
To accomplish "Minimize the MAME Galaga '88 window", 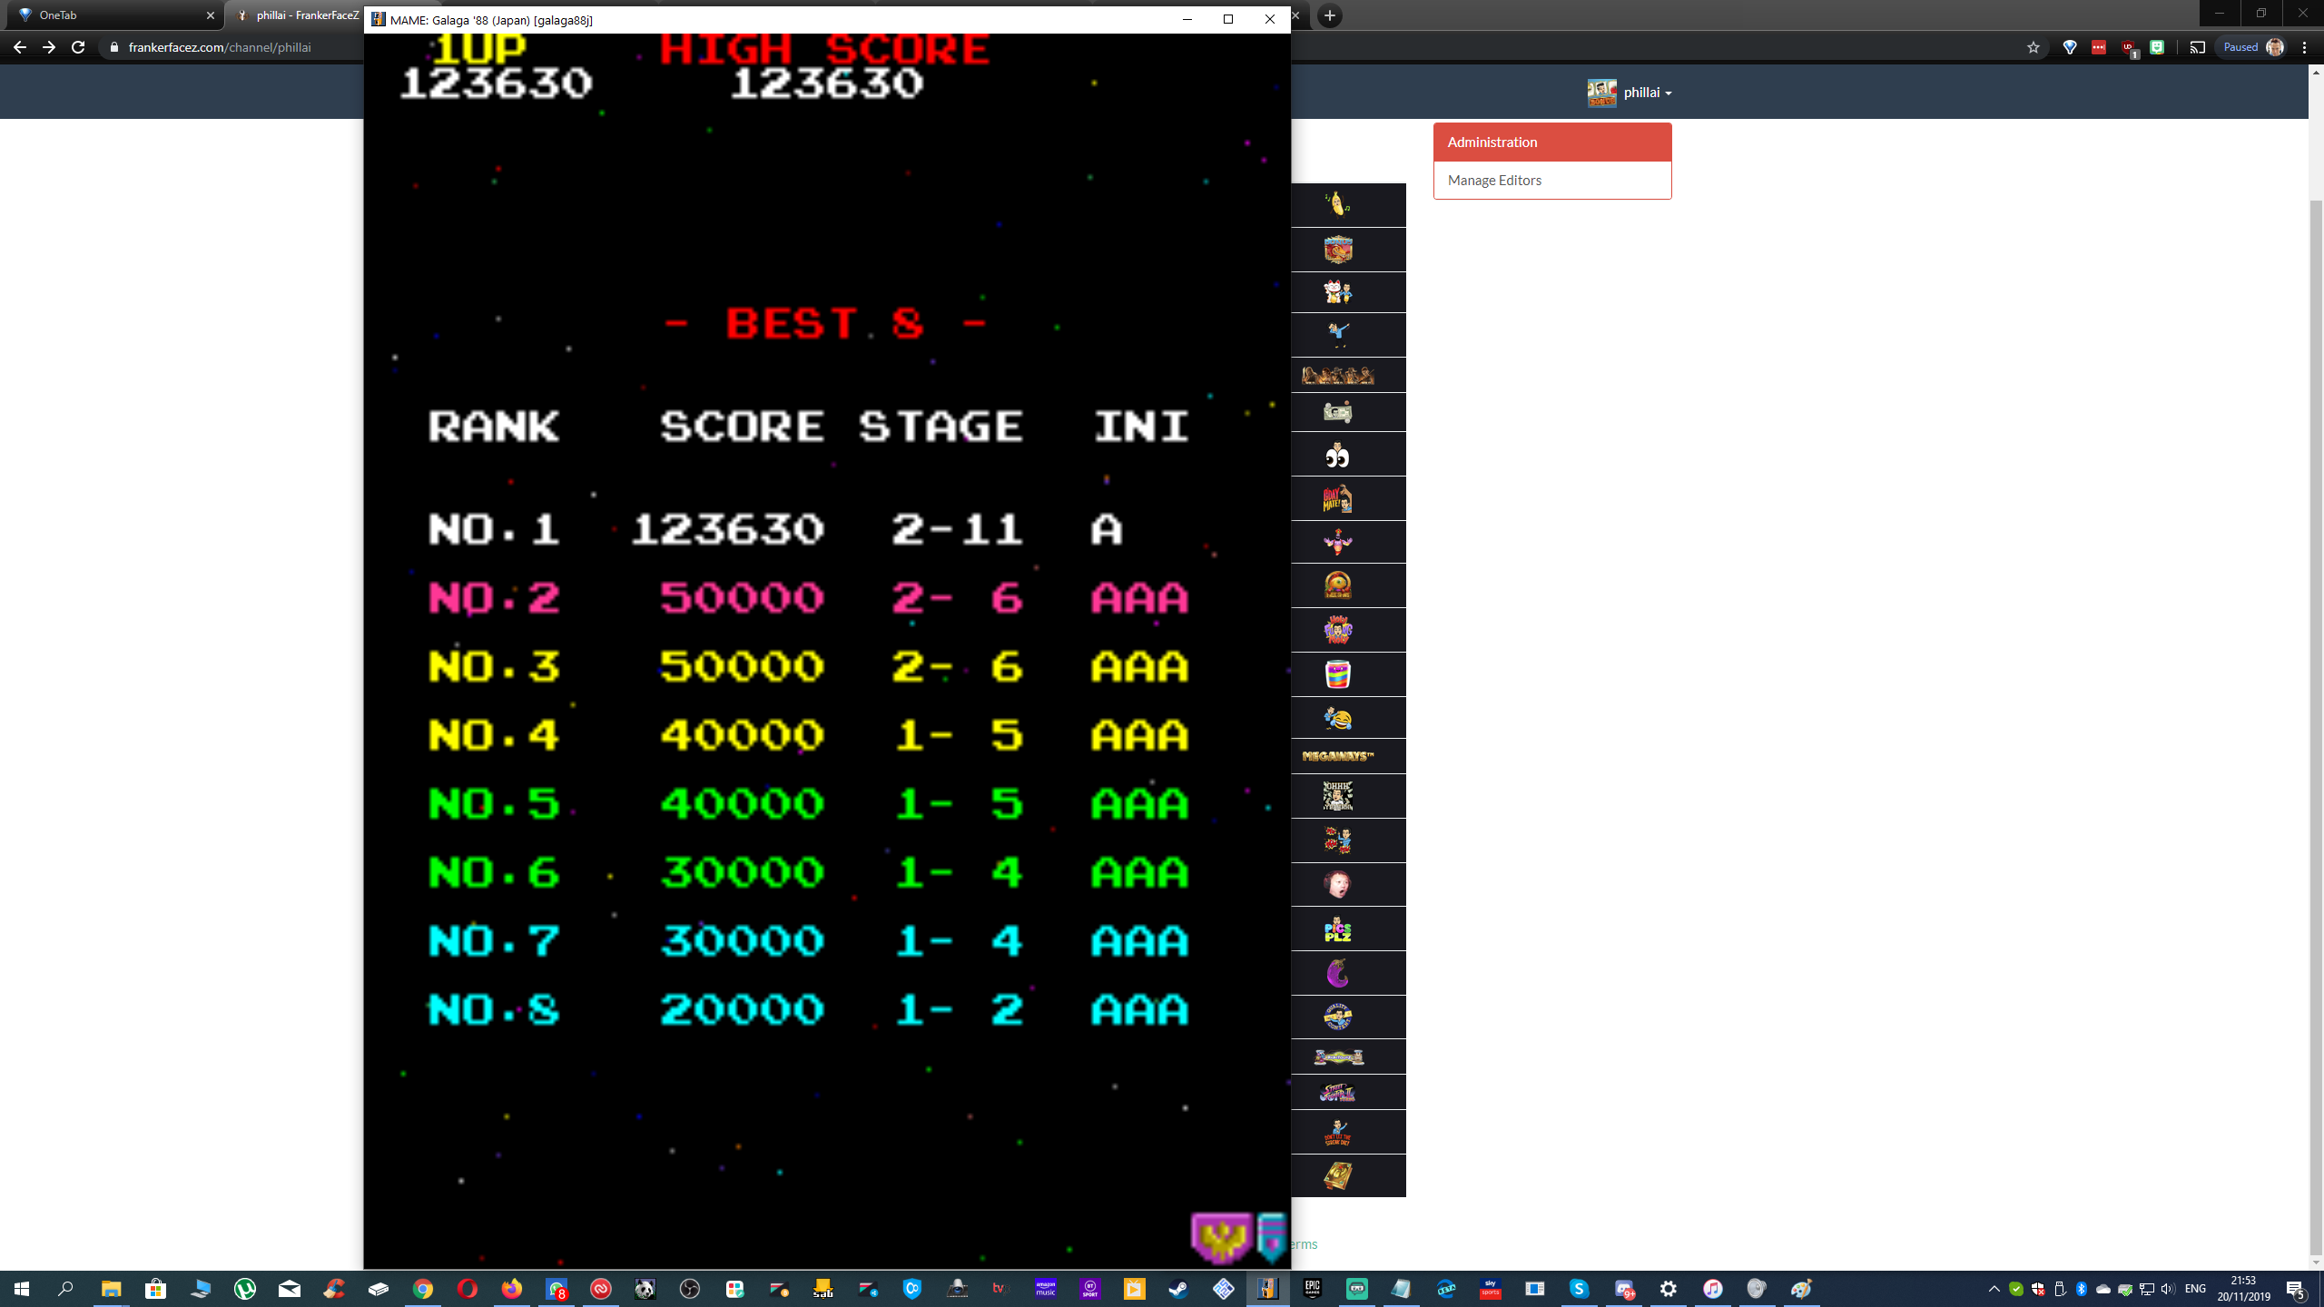I will coord(1187,19).
